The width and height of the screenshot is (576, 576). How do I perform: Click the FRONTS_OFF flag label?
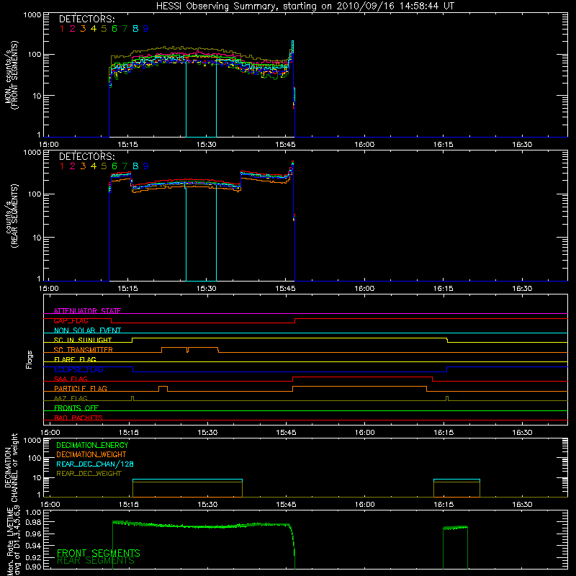[76, 408]
